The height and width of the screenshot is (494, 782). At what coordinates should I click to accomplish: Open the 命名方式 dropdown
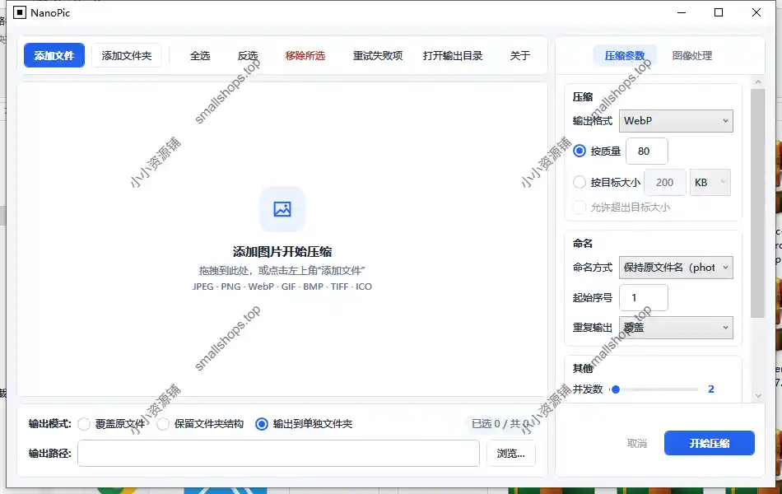coord(676,268)
